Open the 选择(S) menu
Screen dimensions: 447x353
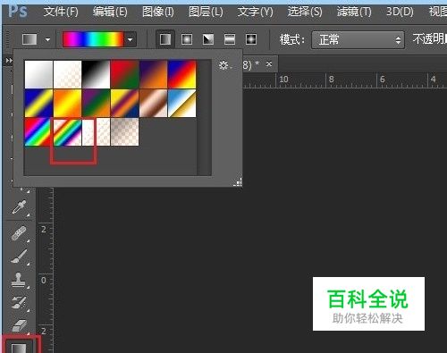(305, 12)
